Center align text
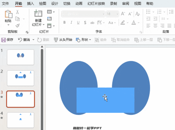This screenshot has height=130, width=175. tap(155, 25)
